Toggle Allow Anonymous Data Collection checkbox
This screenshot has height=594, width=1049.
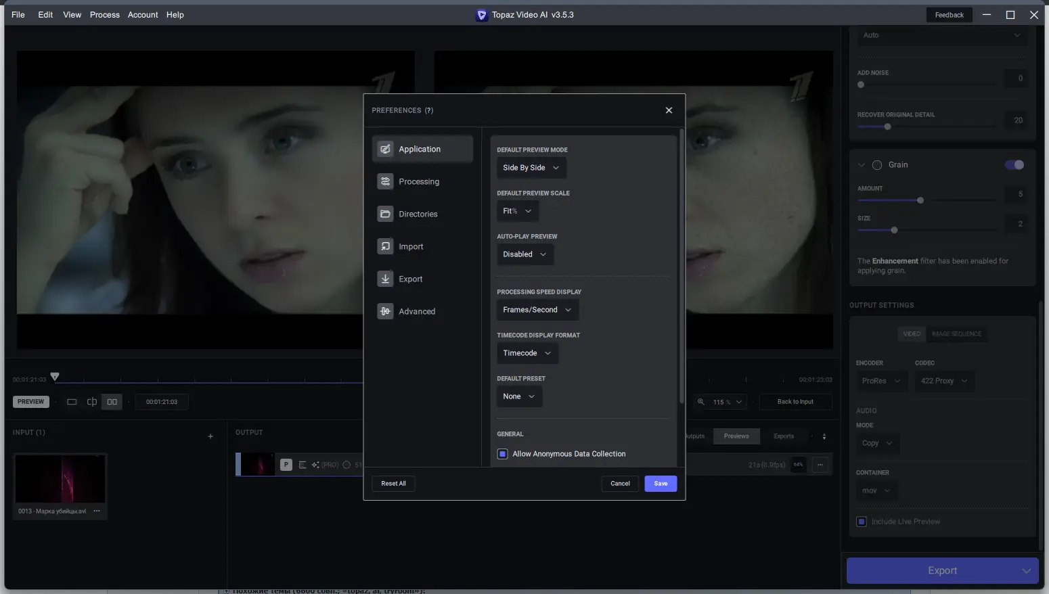point(502,454)
